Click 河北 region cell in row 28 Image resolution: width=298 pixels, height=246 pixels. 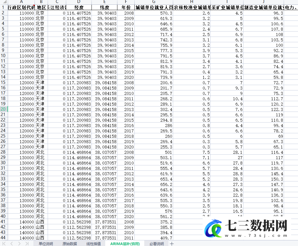coord(41,152)
